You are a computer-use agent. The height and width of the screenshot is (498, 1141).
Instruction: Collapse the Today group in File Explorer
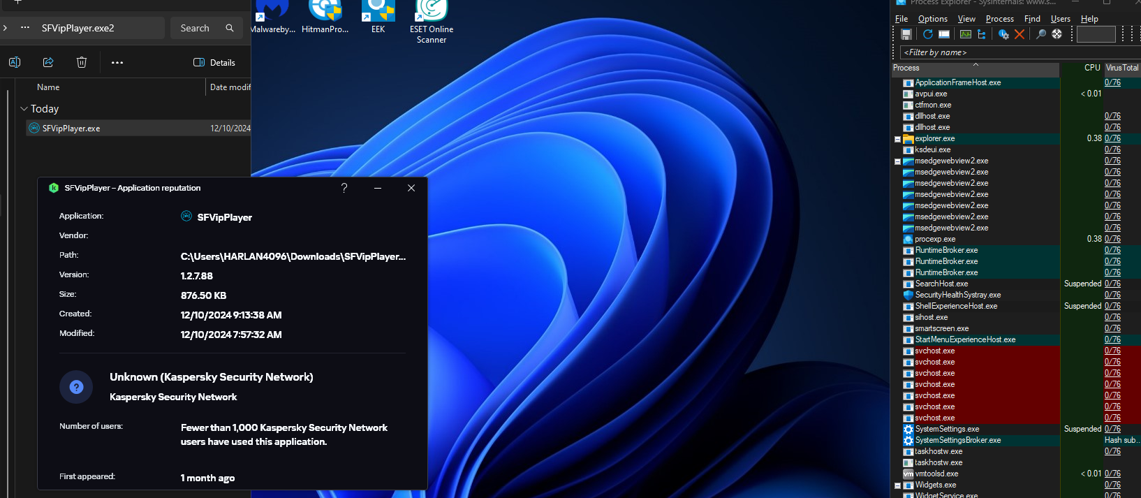pos(24,108)
